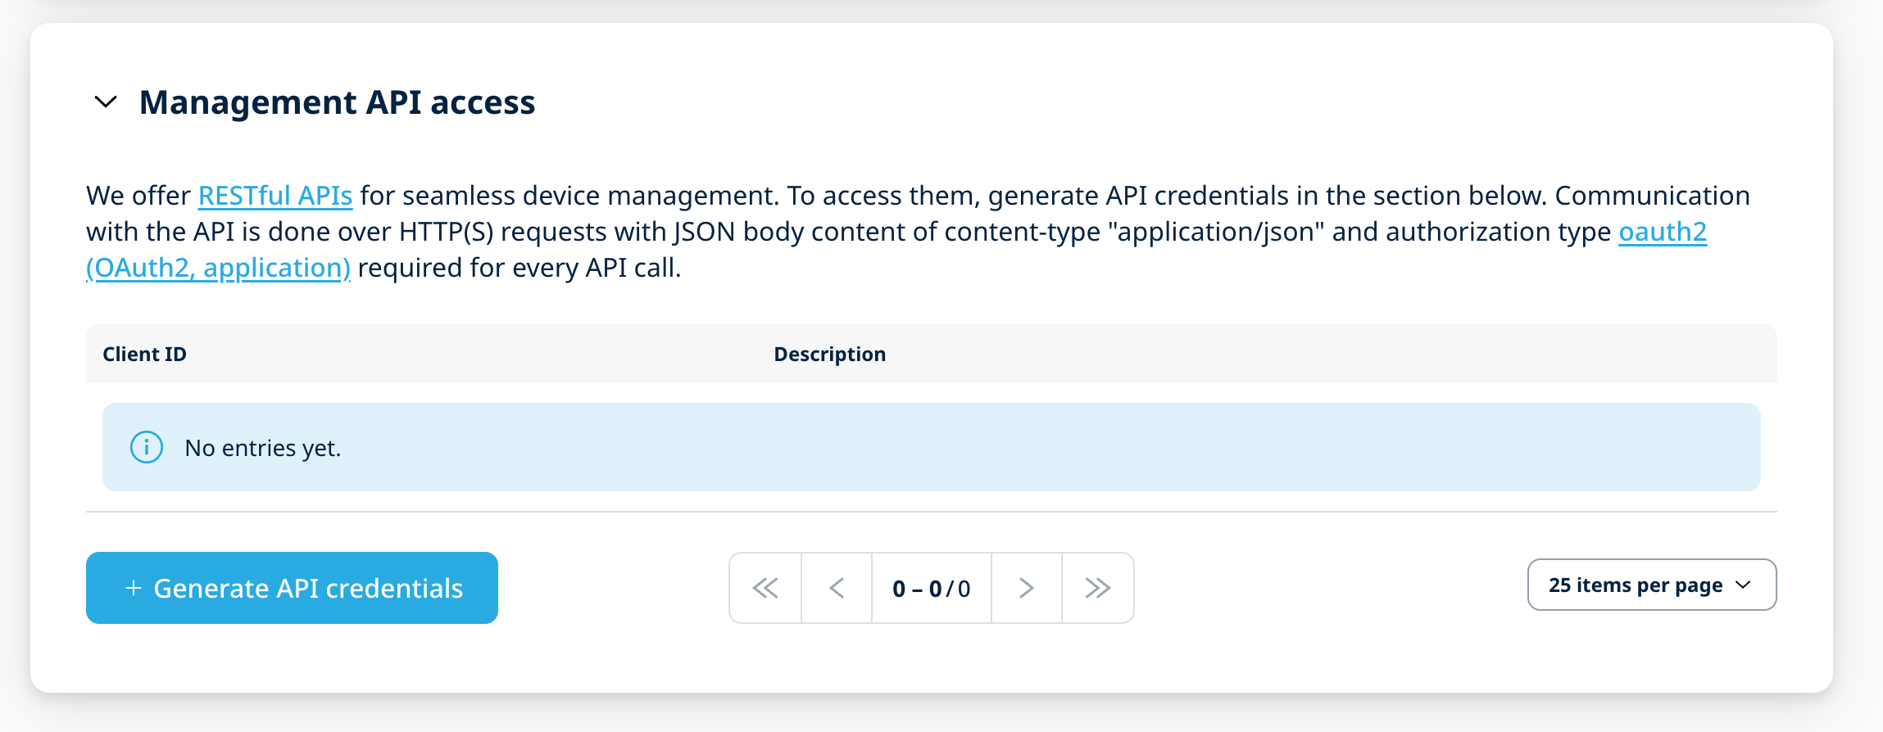Viewport: 1883px width, 732px height.
Task: Open the RESTful APIs link
Action: pos(275,196)
